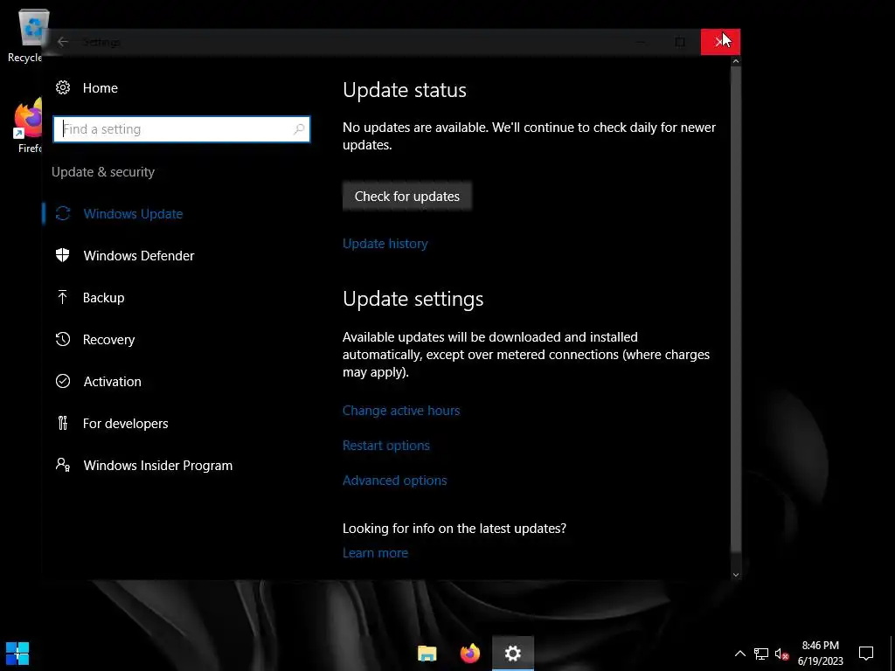This screenshot has height=671, width=895.
Task: Click the scrollbar up arrow
Action: coord(736,61)
